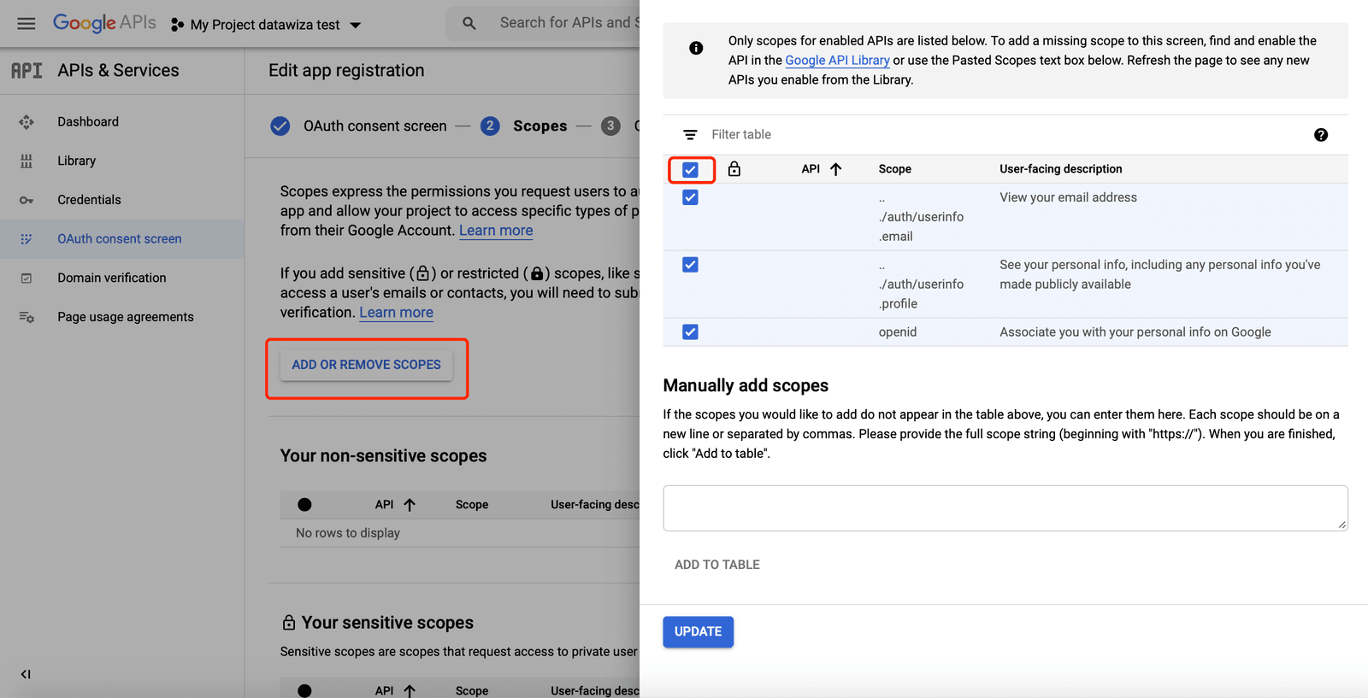Click the User-facing description column header
This screenshot has width=1368, height=698.
[x=1061, y=169]
